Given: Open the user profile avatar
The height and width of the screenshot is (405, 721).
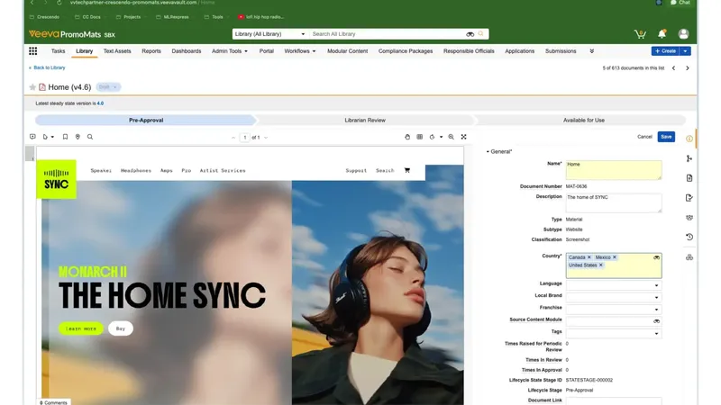Looking at the screenshot, I should 683,33.
